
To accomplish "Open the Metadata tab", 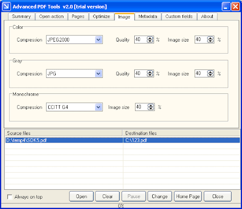I will (x=148, y=17).
